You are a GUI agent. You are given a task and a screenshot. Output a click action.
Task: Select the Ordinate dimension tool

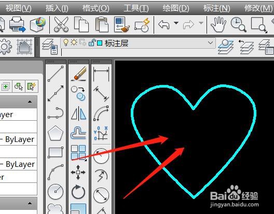[101, 133]
